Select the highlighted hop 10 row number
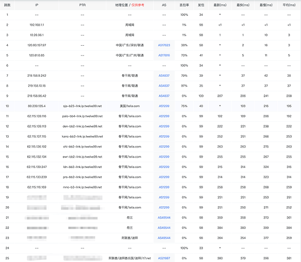This screenshot has height=262, width=301. click(7, 106)
